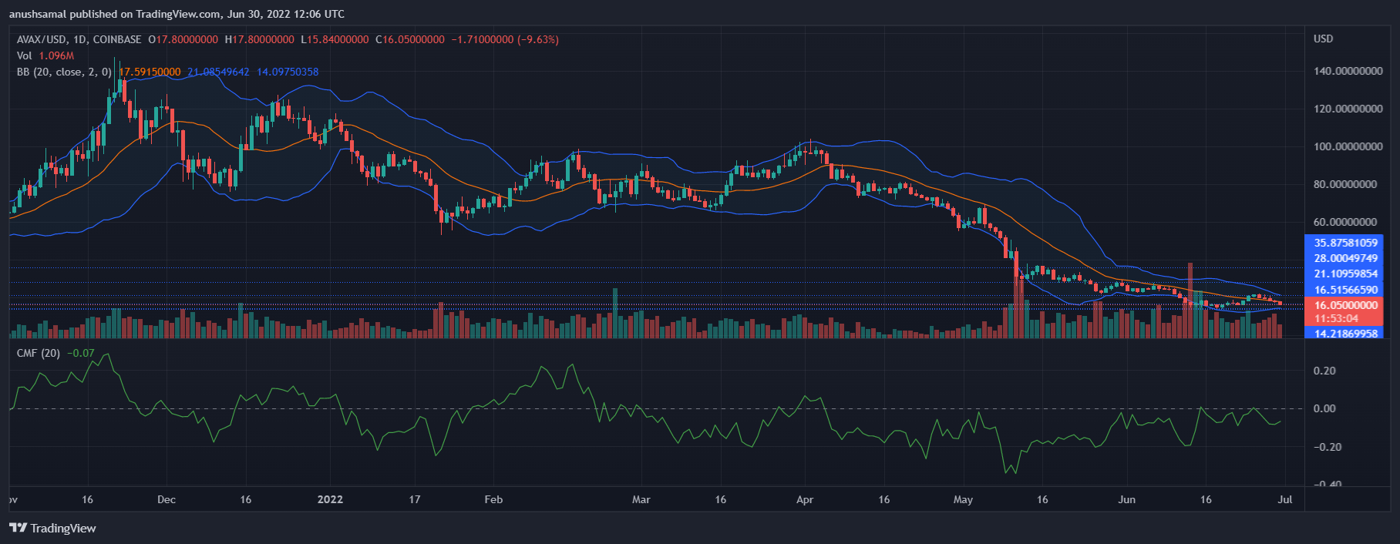Click the TradingView logo icon

click(18, 528)
